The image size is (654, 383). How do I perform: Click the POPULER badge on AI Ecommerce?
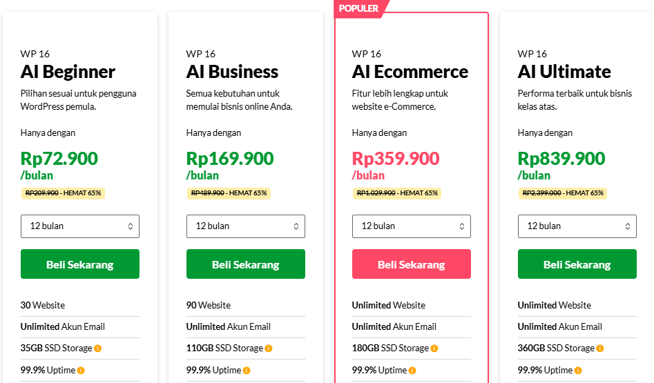point(358,8)
